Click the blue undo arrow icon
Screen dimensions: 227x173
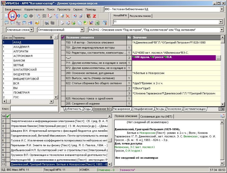pos(18,16)
